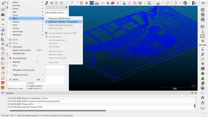This screenshot has height=117, width=208.
Task: Open the histogram chart toolbar icon
Action: (x=124, y=3)
